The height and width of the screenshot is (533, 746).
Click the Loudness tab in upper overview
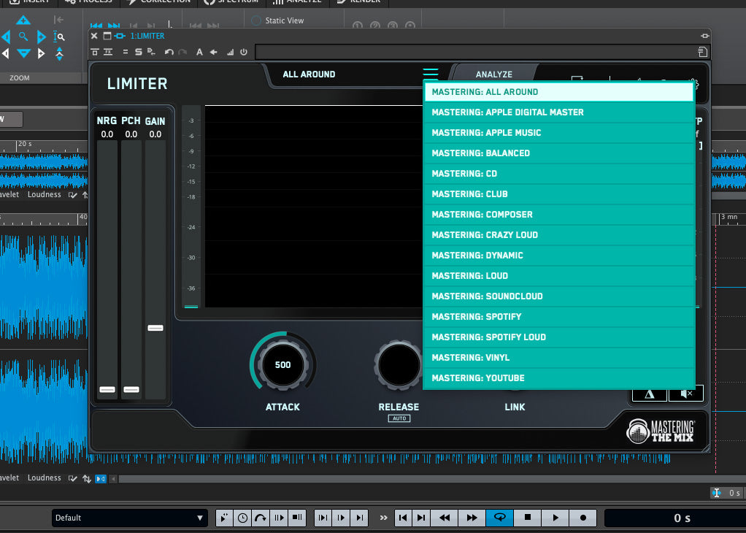[45, 194]
